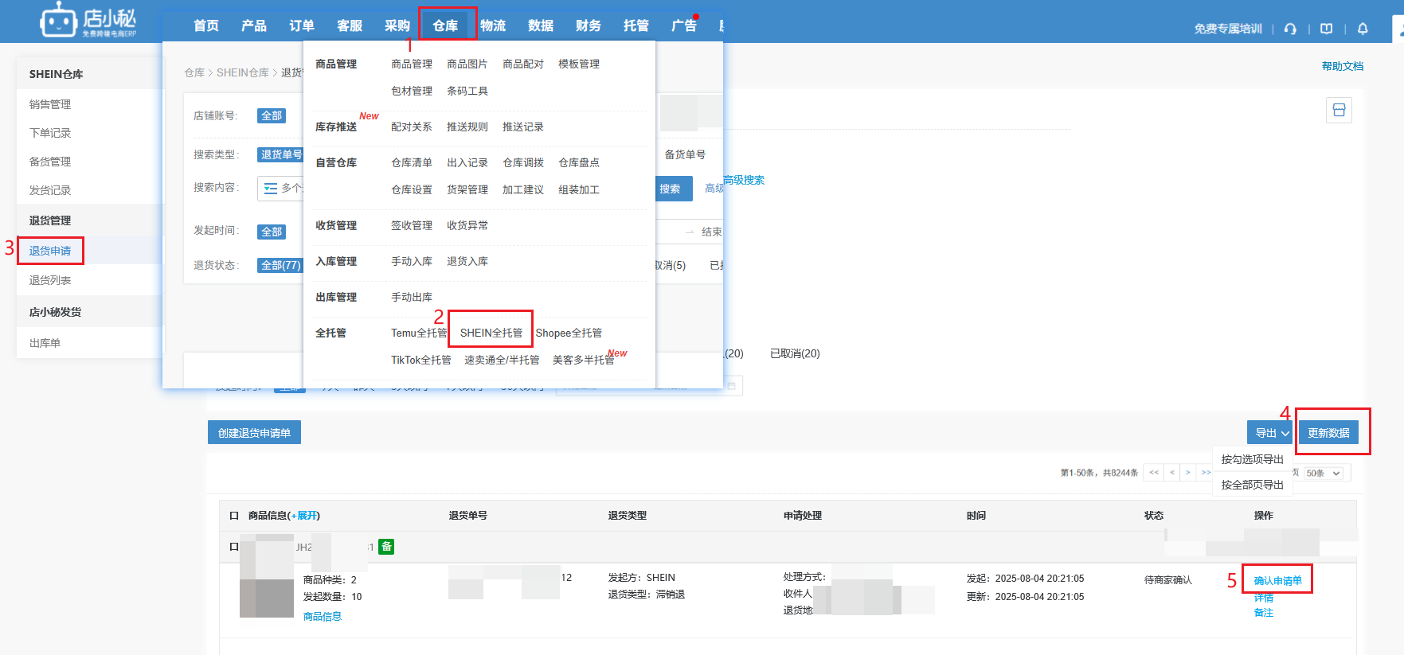Open 手动出库 under 出库管理
The height and width of the screenshot is (655, 1404).
412,297
